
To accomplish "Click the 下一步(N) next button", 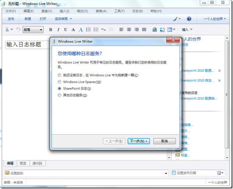I will click(139, 141).
